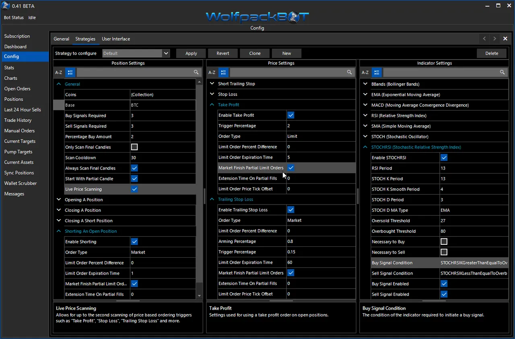Click the next tab arrow icon

pos(495,39)
